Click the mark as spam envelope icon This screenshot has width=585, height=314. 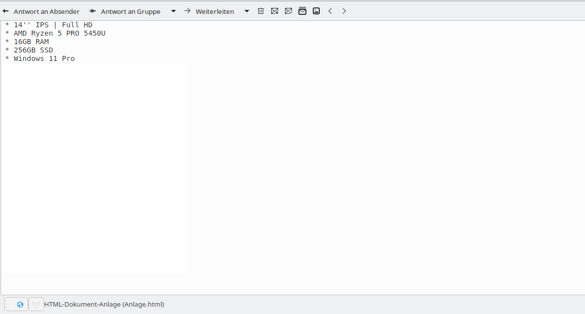click(x=275, y=11)
